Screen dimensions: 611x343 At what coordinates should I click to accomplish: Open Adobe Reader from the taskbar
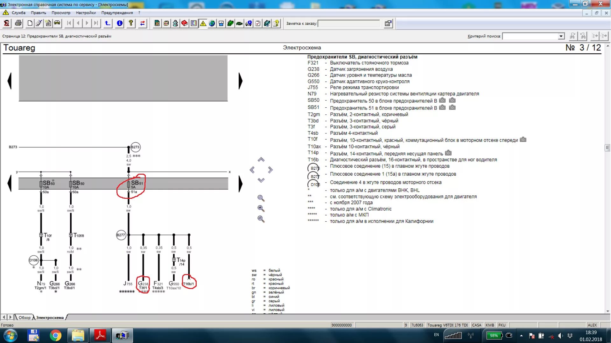tap(100, 335)
